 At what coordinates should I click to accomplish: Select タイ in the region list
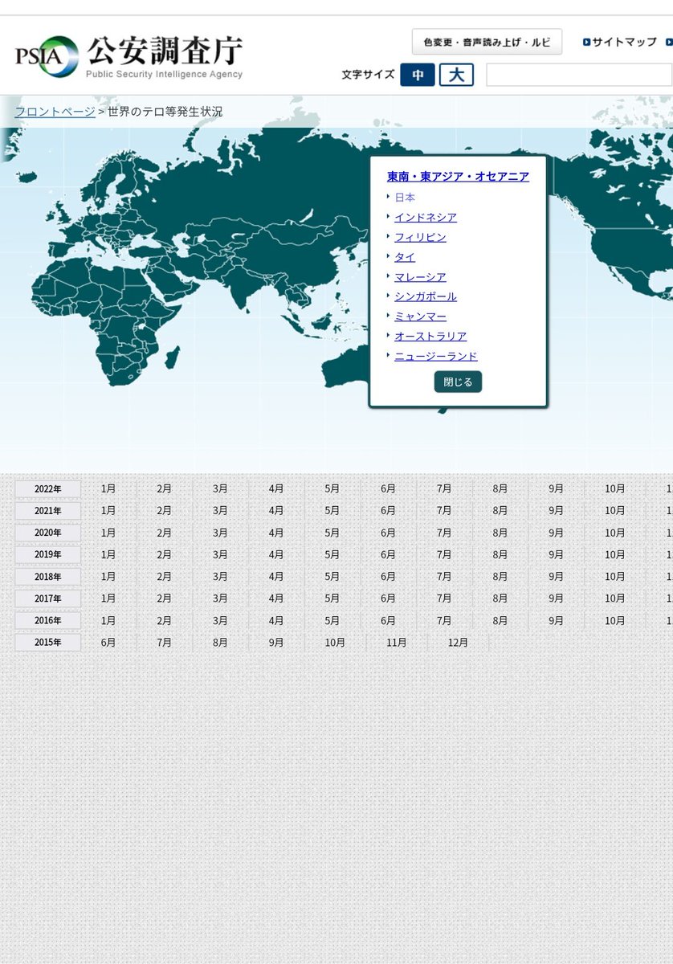pyautogui.click(x=405, y=257)
